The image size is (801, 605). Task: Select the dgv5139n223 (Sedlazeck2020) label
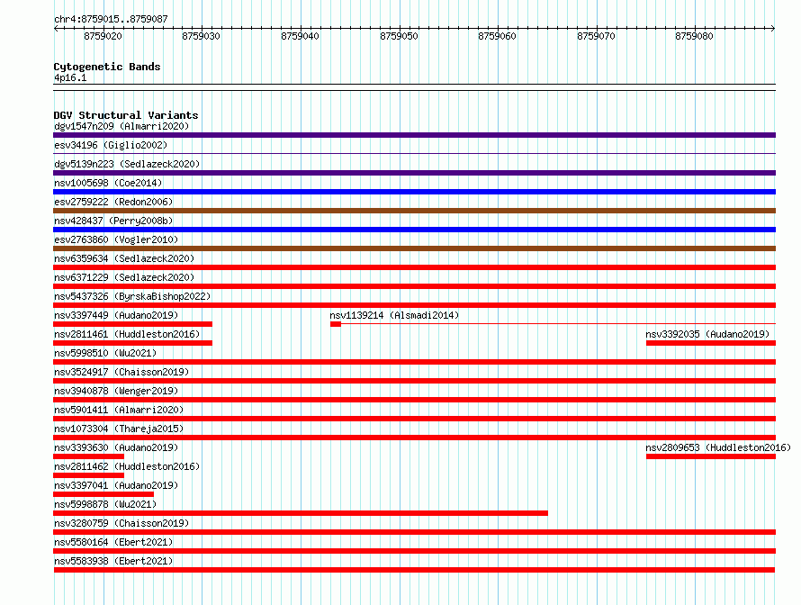pyautogui.click(x=127, y=164)
